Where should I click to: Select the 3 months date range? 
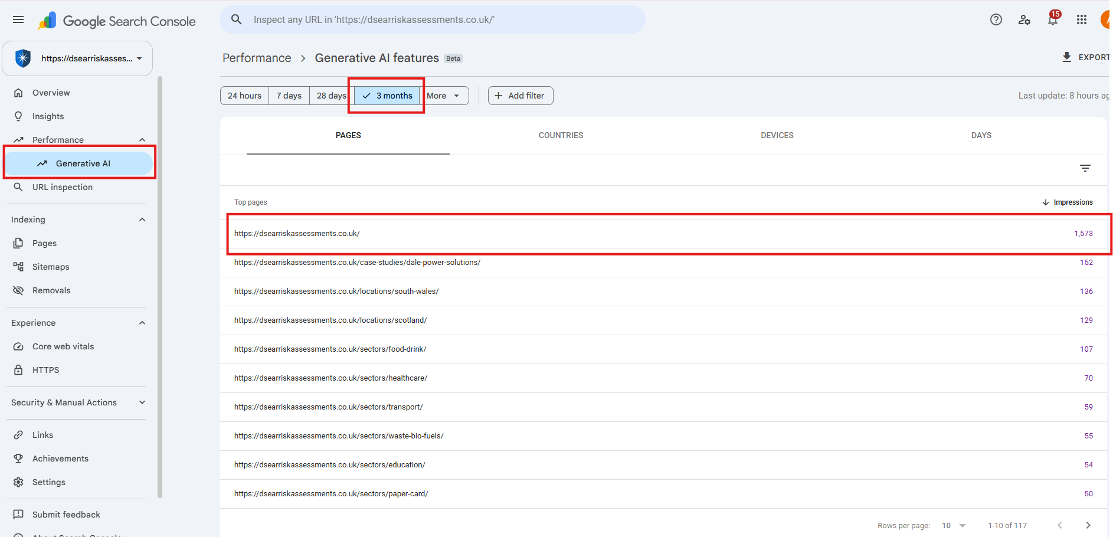point(387,96)
